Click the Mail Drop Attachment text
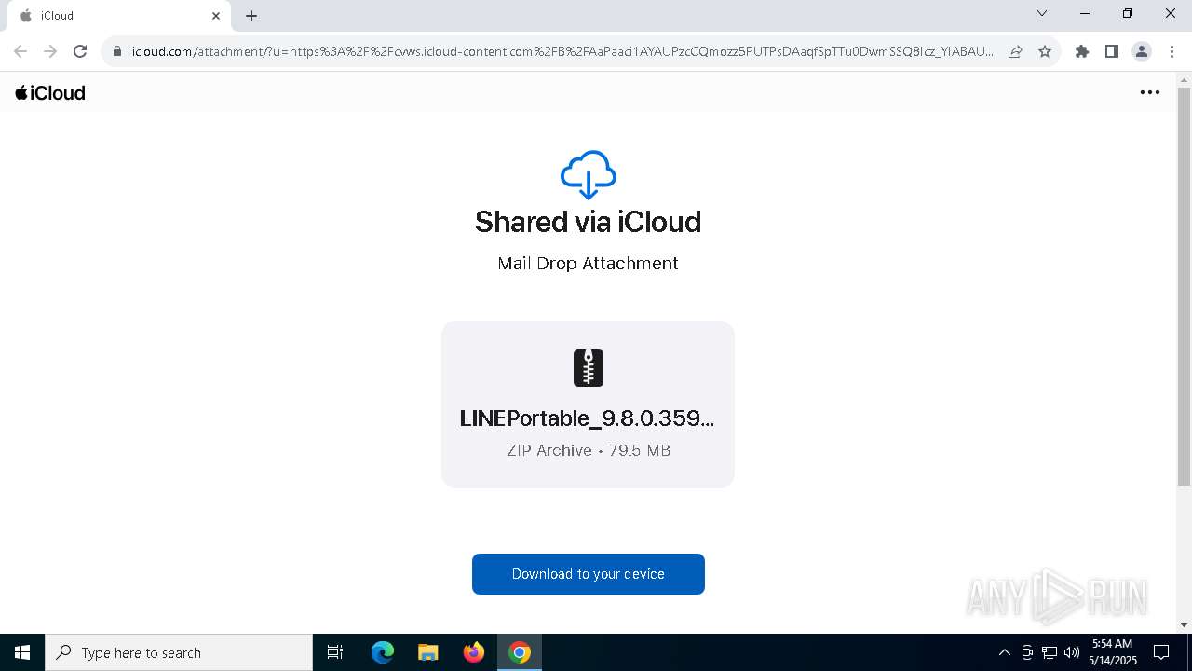This screenshot has height=671, width=1192. pos(588,264)
